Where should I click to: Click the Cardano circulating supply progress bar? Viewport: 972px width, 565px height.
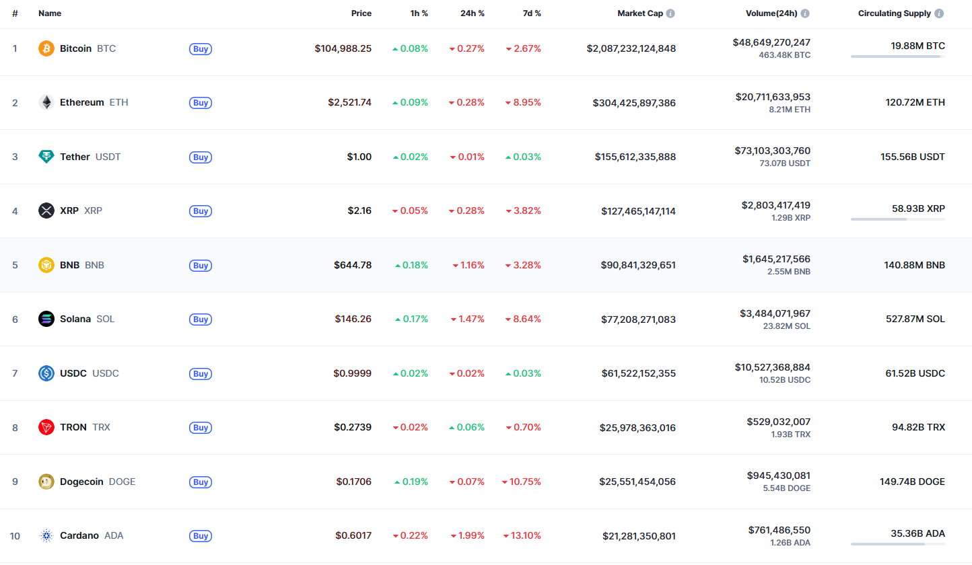[x=898, y=544]
